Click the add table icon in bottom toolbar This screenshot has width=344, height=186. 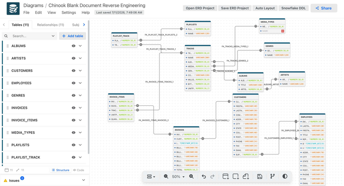coord(226,176)
